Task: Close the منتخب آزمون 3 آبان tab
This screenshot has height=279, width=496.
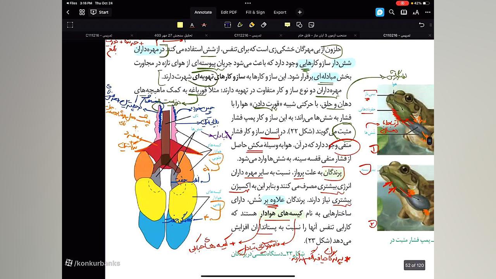Action: (355, 35)
